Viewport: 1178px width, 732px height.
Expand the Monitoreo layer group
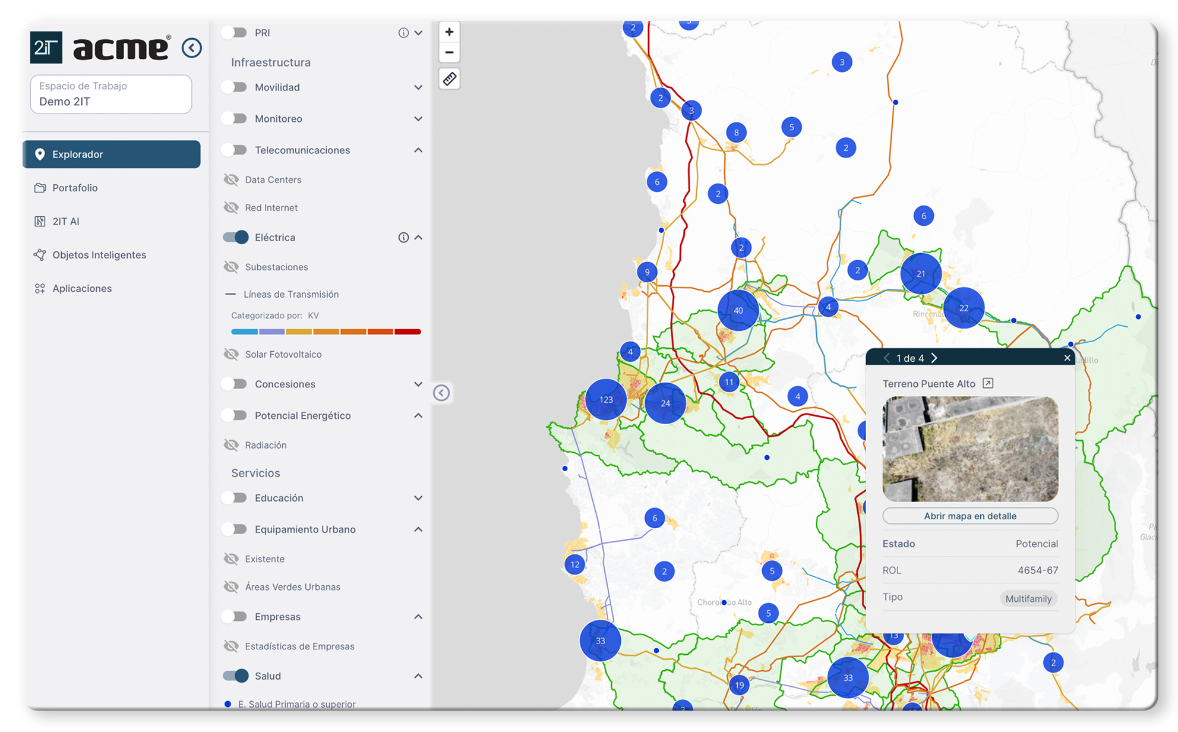point(418,119)
